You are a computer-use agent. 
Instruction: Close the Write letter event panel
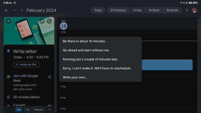click(9, 21)
